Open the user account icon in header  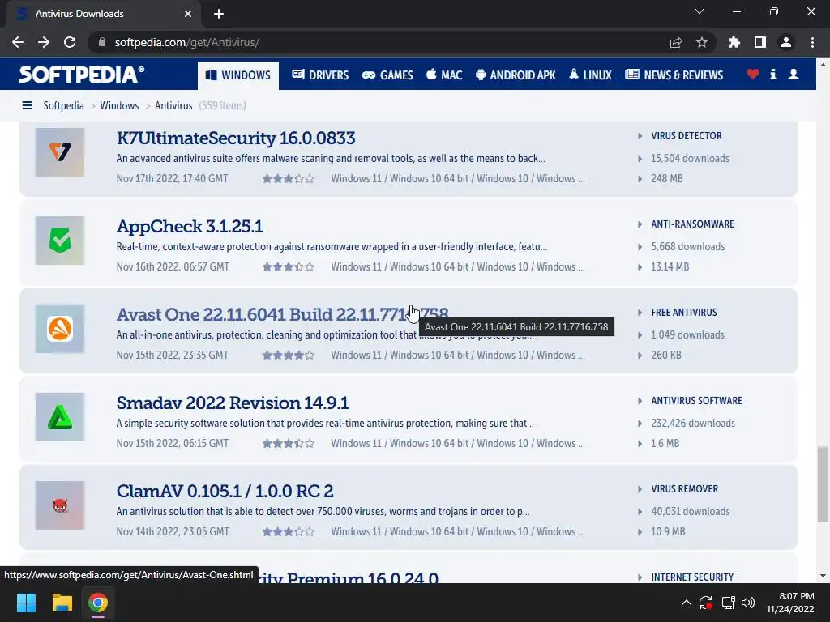794,75
